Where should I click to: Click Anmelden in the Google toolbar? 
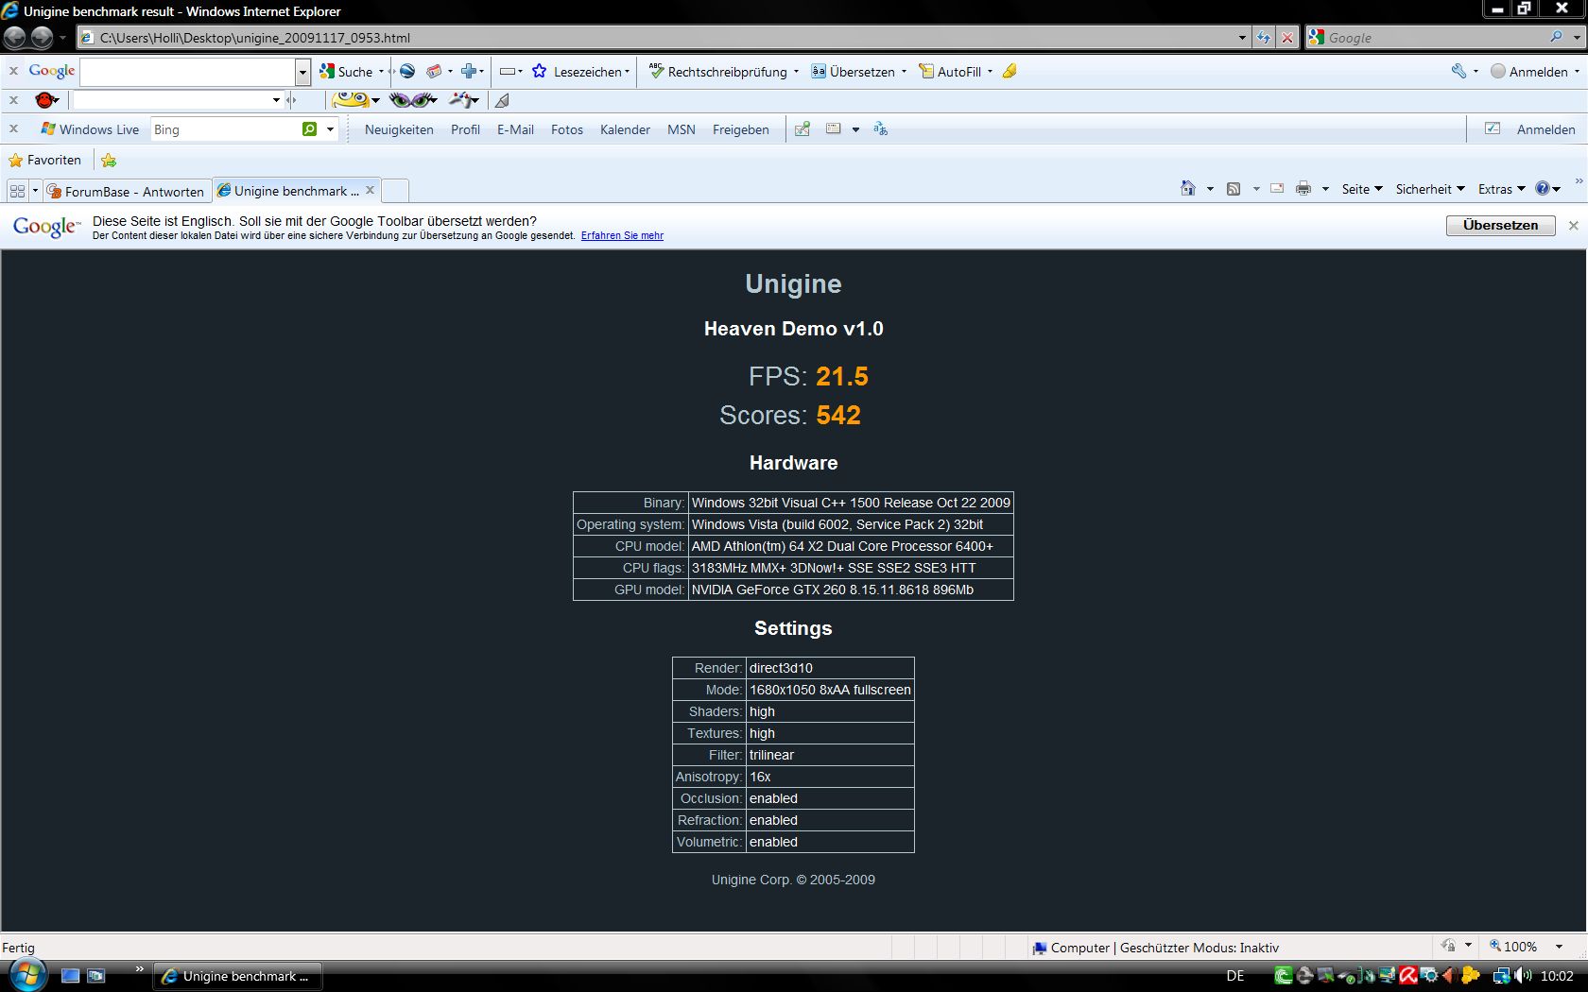1529,72
